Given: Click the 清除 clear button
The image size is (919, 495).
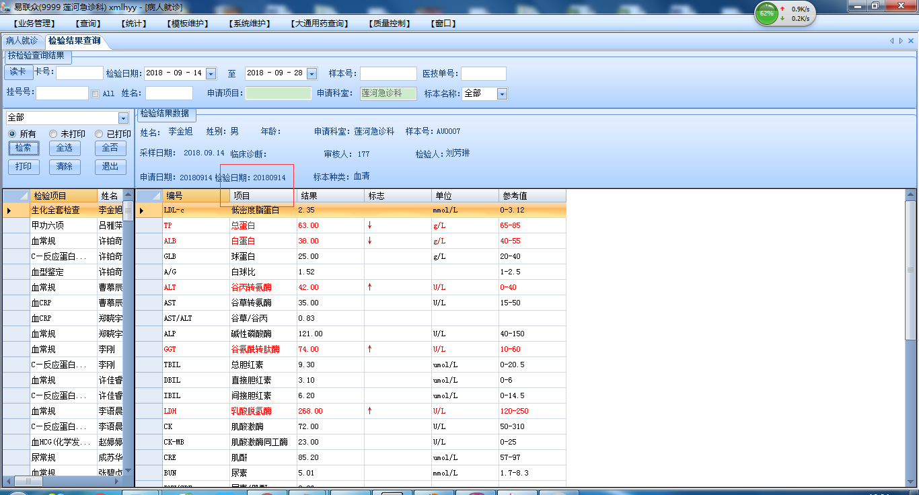Looking at the screenshot, I should pos(65,167).
